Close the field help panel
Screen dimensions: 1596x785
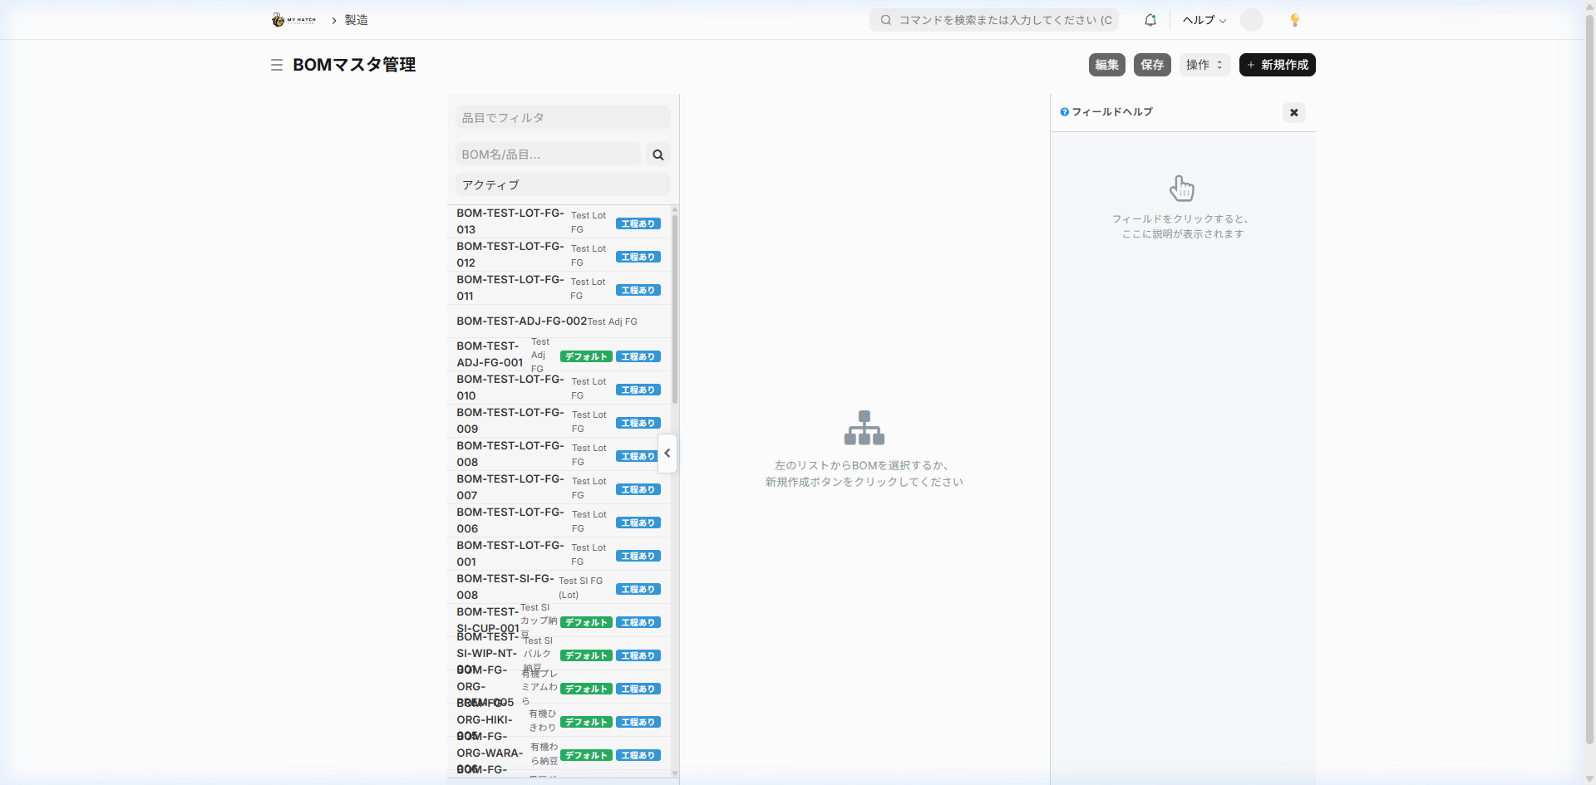coord(1293,112)
